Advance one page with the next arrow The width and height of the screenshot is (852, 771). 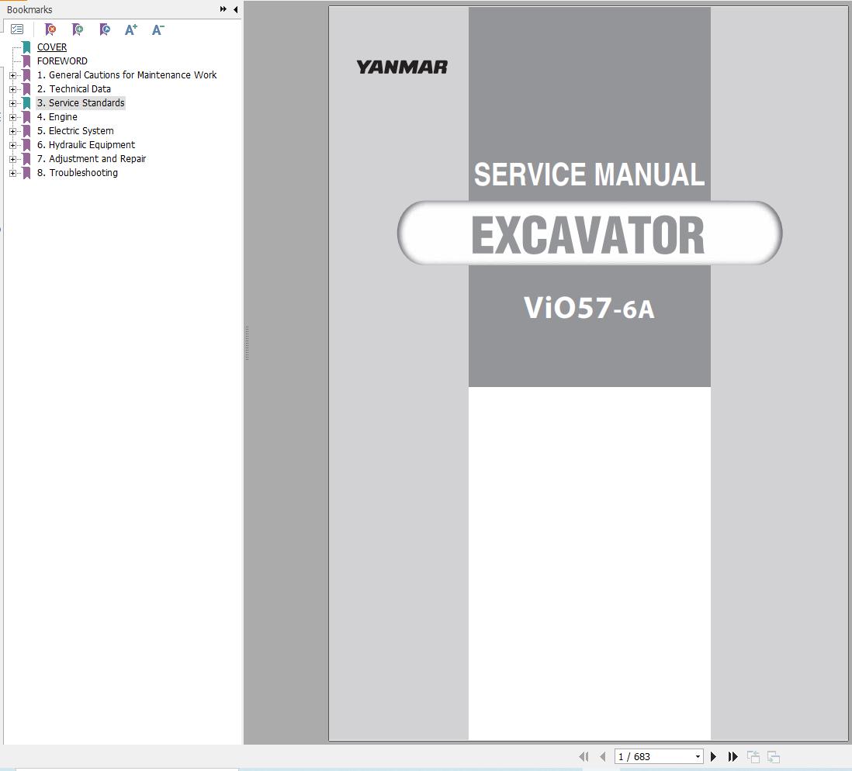[713, 756]
